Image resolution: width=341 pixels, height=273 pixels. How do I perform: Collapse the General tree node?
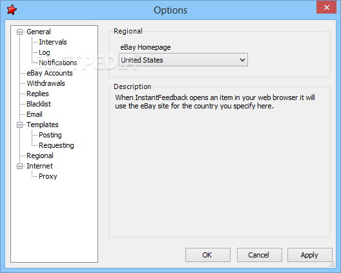point(19,32)
